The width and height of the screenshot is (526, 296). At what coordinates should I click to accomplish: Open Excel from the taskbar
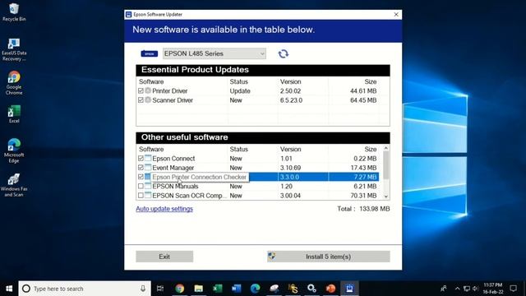(217, 289)
